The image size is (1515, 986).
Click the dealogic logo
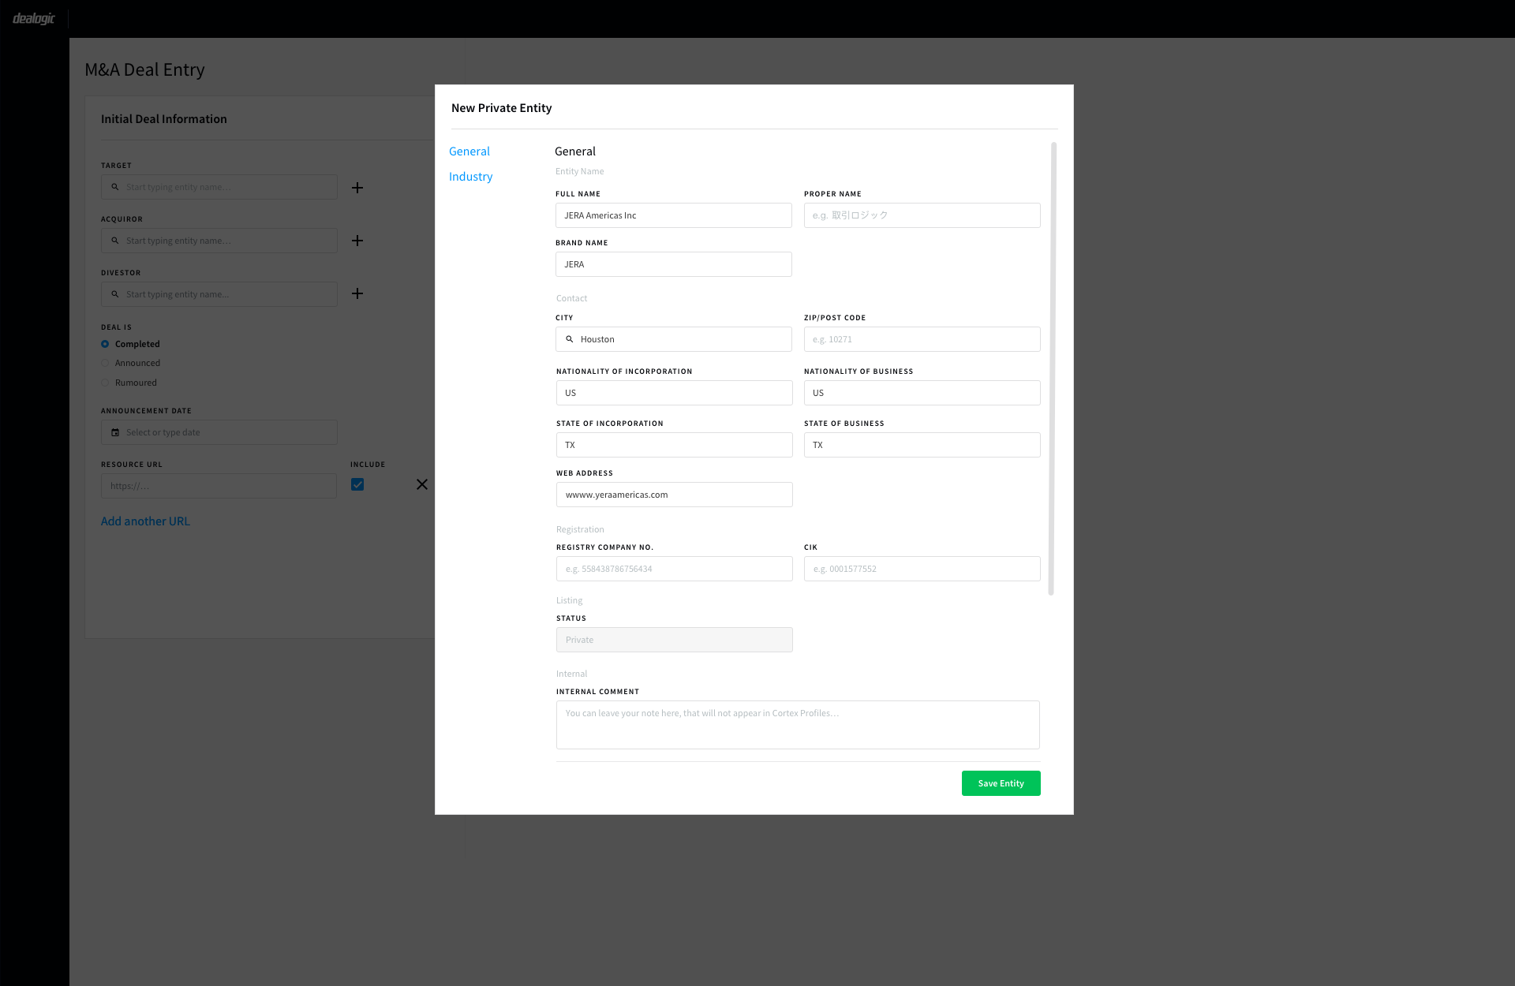[x=34, y=18]
